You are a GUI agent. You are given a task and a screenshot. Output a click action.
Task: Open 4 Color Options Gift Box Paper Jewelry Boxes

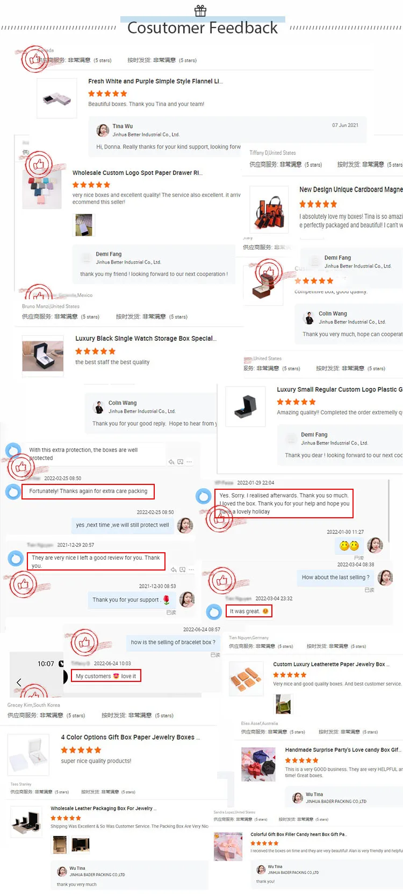coord(130,737)
